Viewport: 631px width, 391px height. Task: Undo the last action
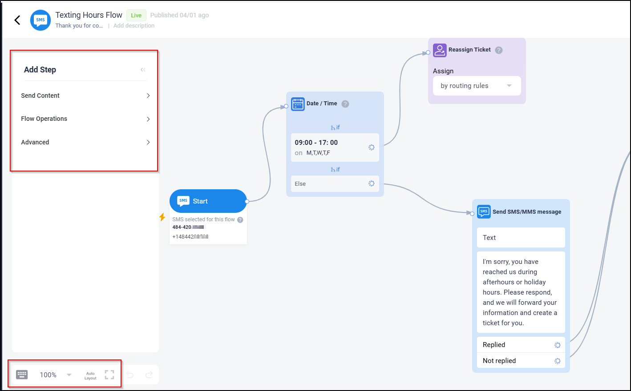coord(130,375)
